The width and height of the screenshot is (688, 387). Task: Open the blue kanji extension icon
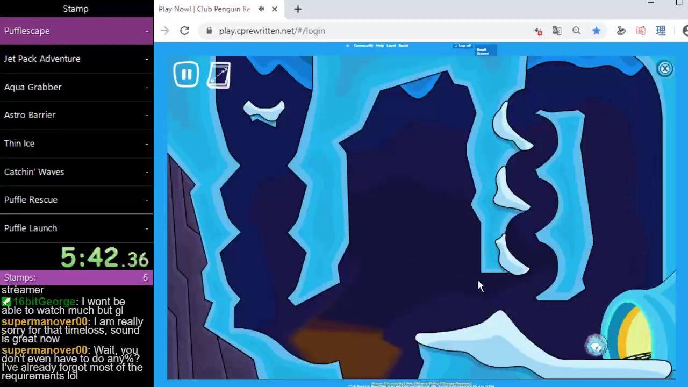click(661, 31)
